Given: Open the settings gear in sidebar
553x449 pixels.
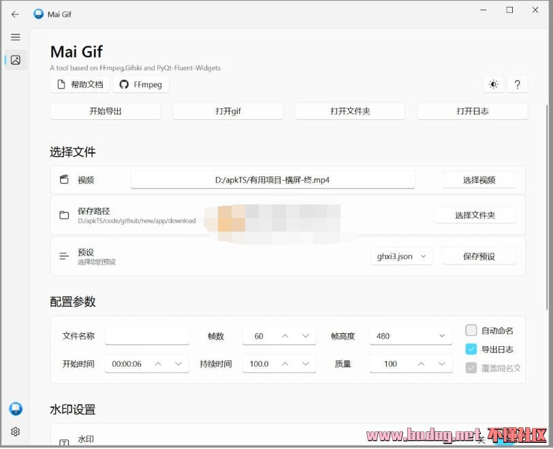Looking at the screenshot, I should [16, 431].
